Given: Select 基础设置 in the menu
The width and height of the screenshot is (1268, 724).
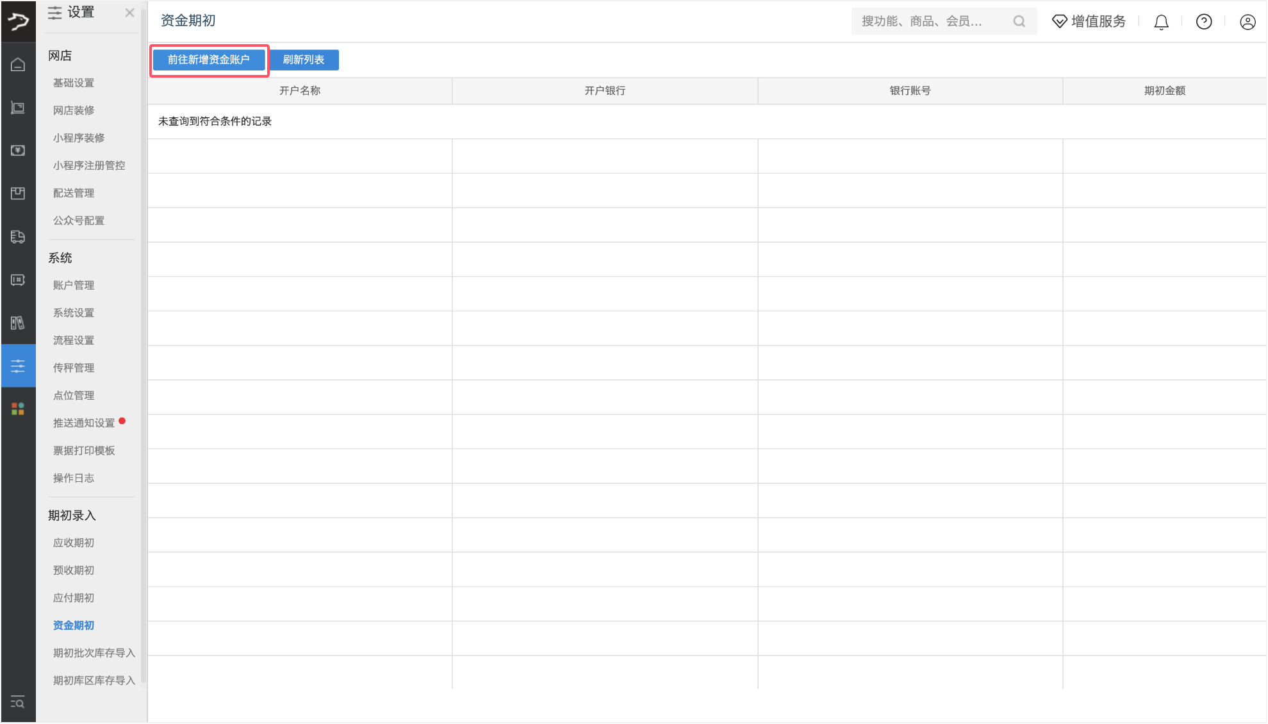Looking at the screenshot, I should (74, 83).
